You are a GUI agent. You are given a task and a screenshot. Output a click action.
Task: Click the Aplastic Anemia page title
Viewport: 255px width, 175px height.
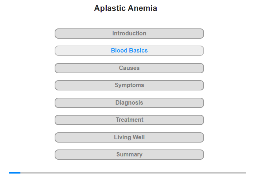[126, 8]
